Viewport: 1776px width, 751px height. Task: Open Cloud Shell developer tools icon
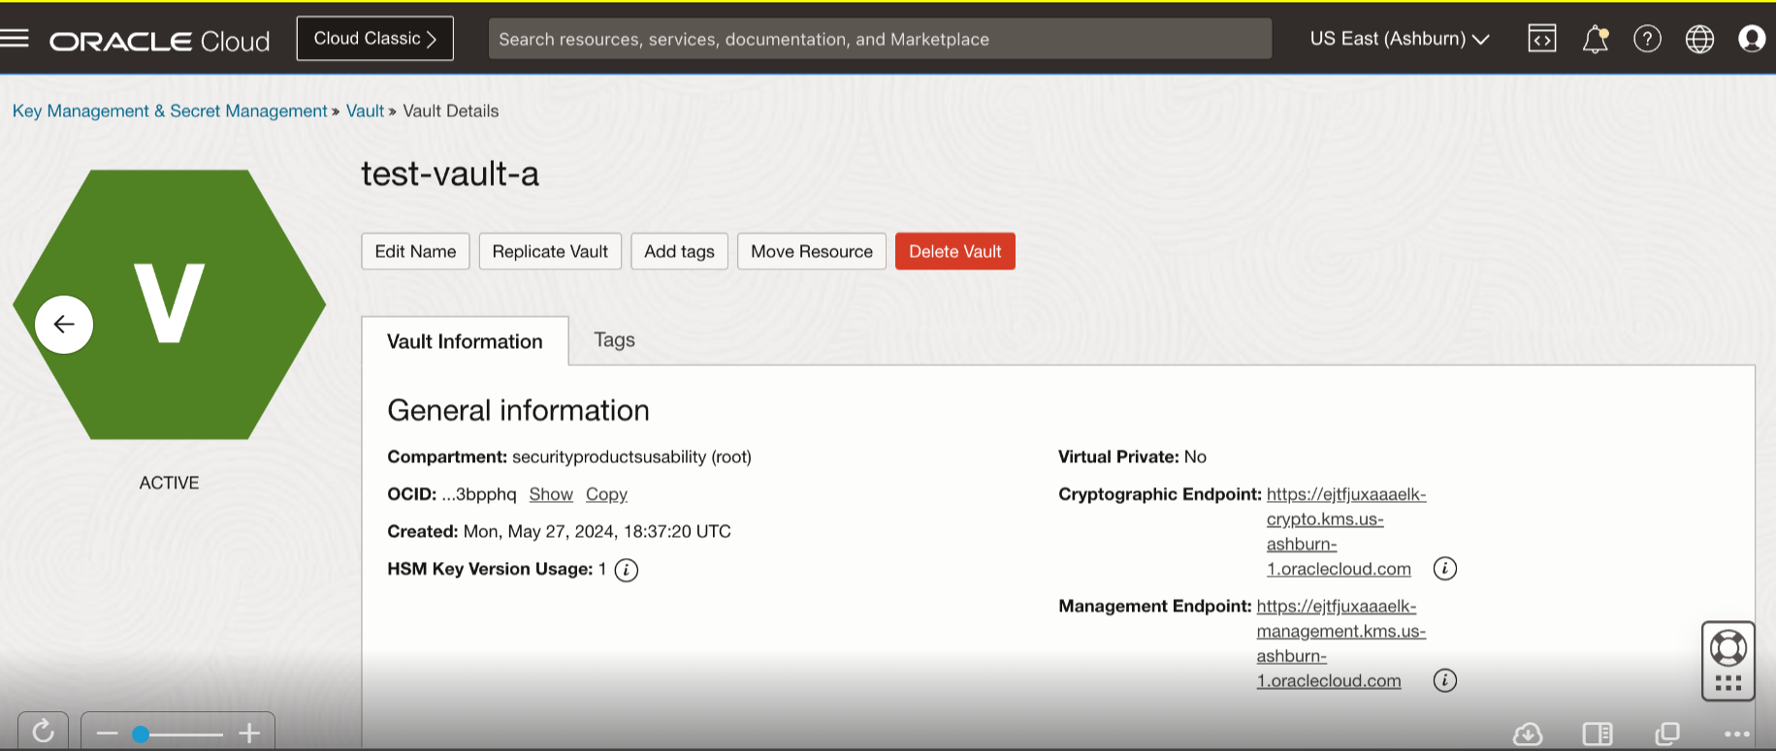pyautogui.click(x=1542, y=39)
